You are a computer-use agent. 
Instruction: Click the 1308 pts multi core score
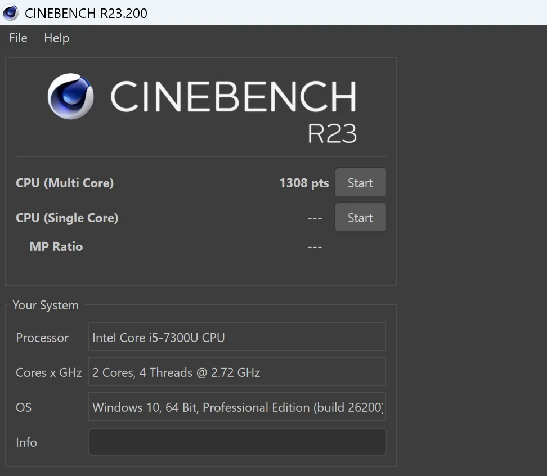[x=304, y=183]
